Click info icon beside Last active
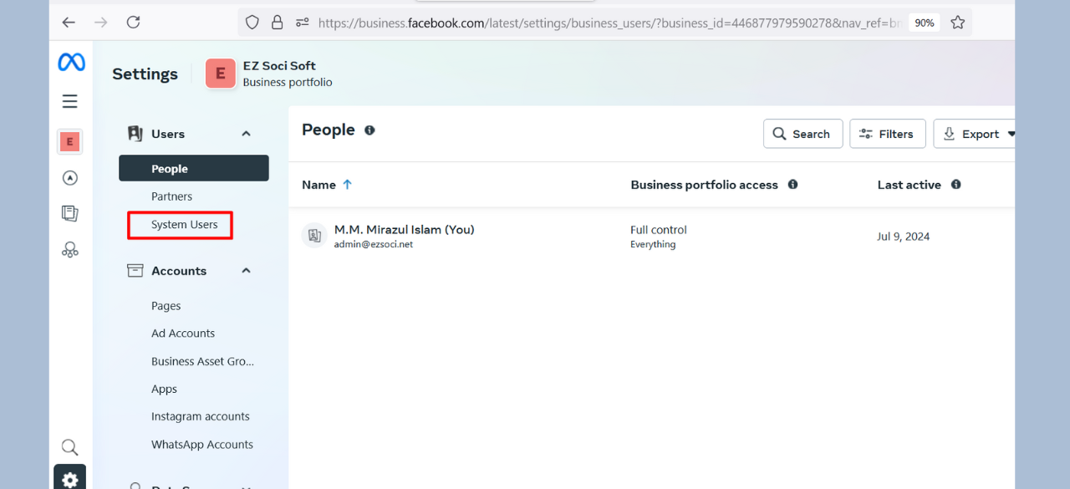This screenshot has width=1070, height=489. click(x=955, y=185)
